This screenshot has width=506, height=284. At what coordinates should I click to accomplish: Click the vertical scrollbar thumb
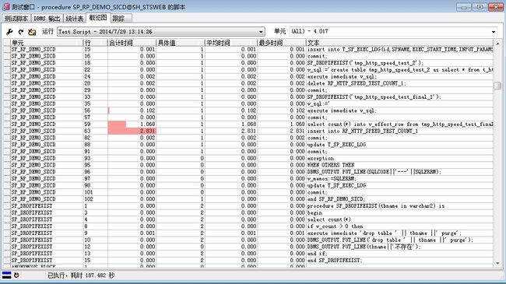coord(497,86)
